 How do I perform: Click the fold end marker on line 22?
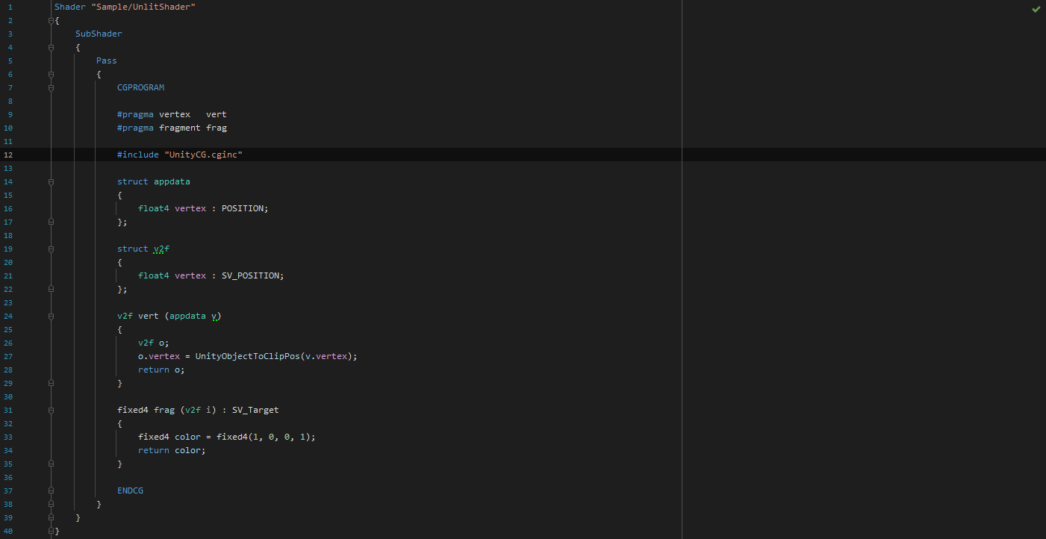(x=51, y=289)
